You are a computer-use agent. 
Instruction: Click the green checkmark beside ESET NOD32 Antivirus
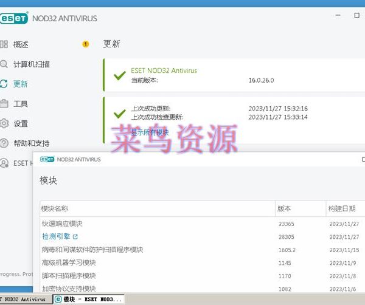[x=120, y=75]
